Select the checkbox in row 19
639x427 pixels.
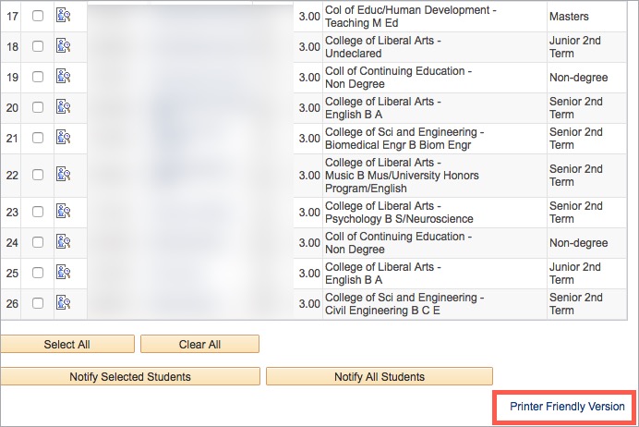pyautogui.click(x=38, y=77)
